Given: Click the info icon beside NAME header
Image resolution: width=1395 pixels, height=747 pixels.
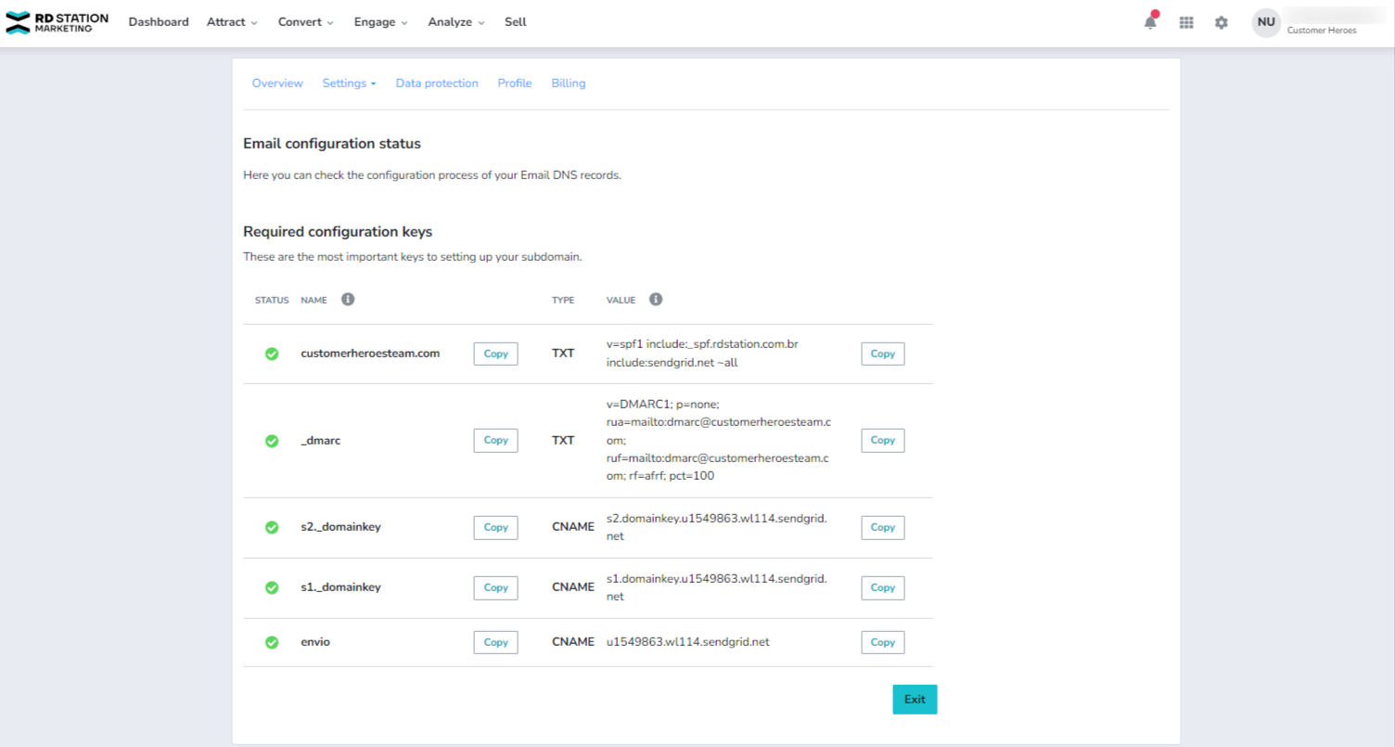Looking at the screenshot, I should click(348, 300).
